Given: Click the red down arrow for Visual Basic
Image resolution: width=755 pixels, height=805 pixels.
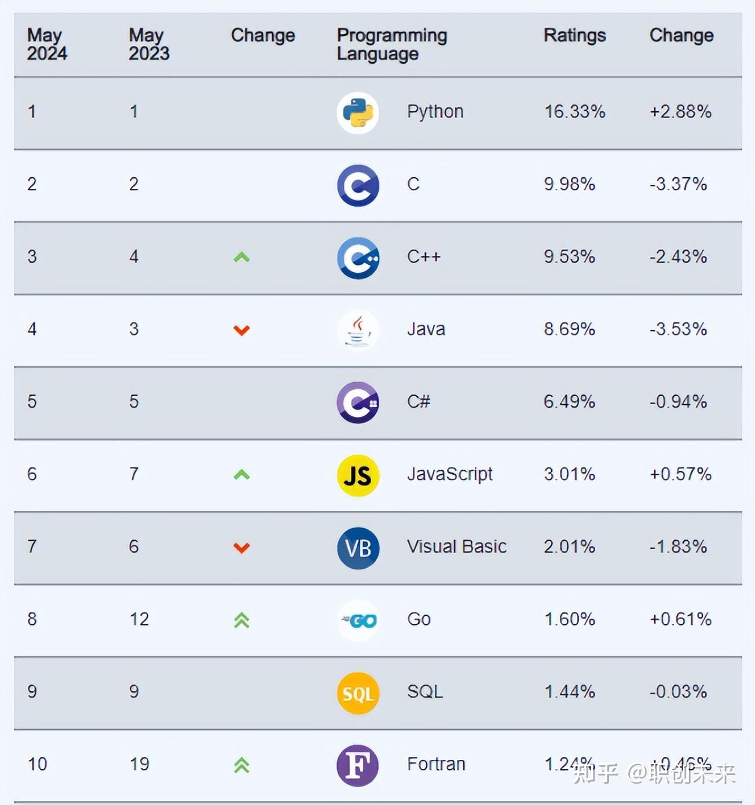Looking at the screenshot, I should 241,547.
